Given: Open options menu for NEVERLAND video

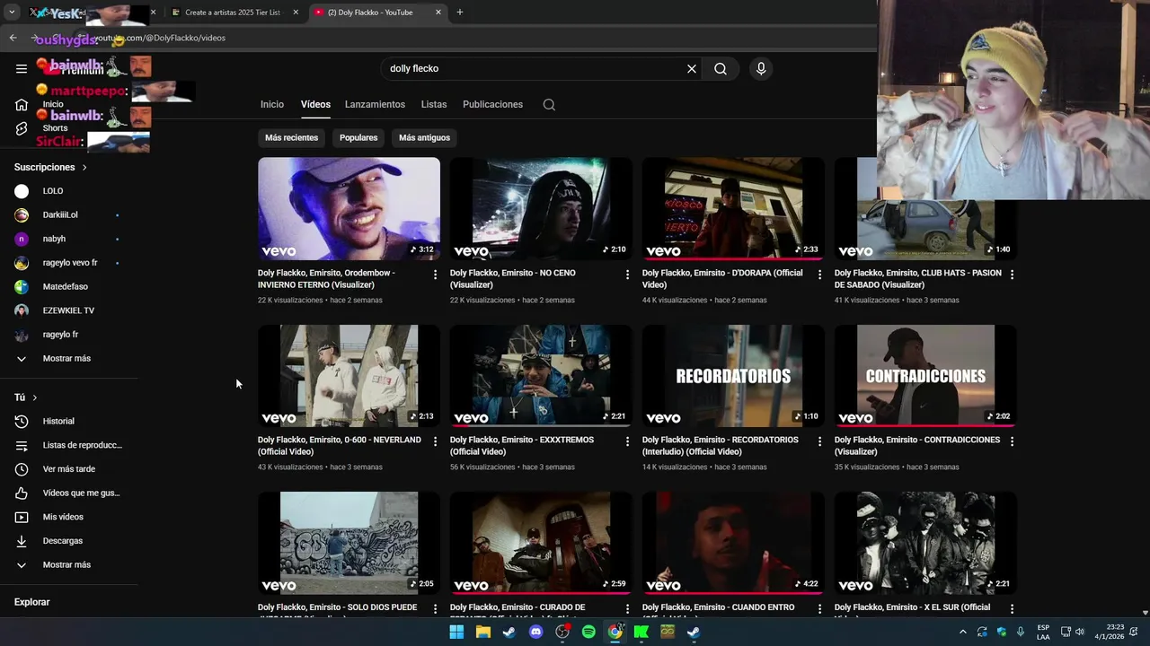Looking at the screenshot, I should [435, 441].
